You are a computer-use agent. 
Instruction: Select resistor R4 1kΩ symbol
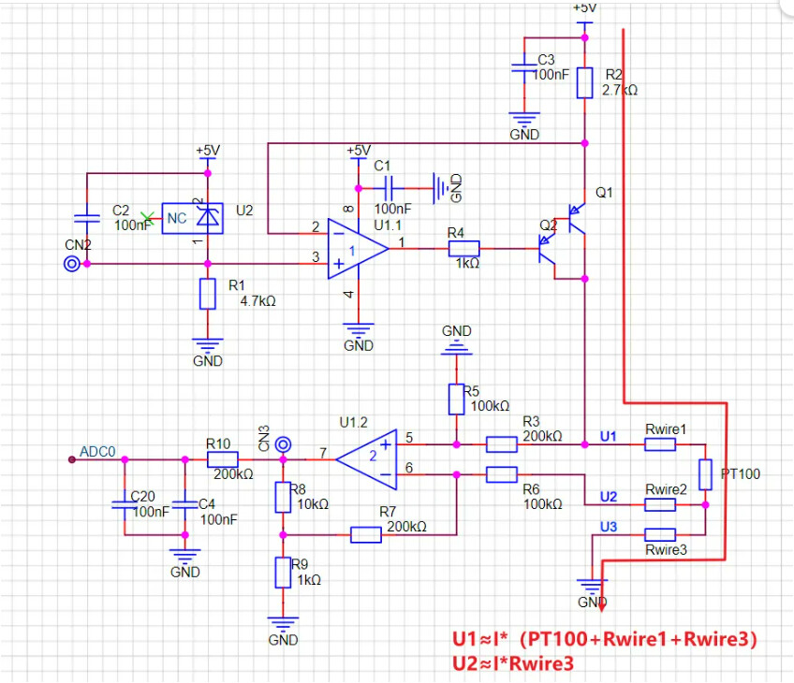(463, 248)
